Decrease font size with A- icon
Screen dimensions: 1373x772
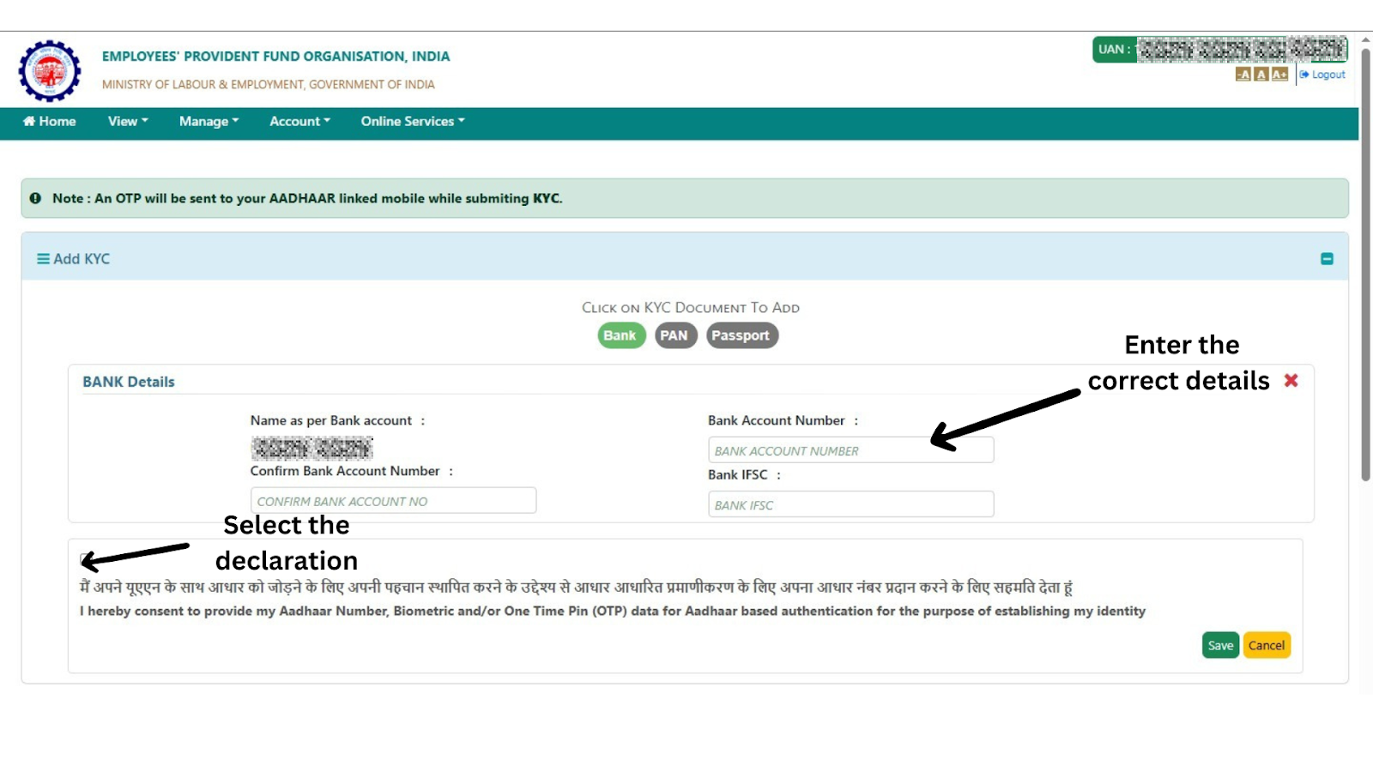click(x=1243, y=75)
